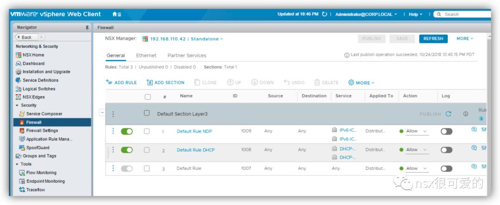
Task: Check the Default Rule DHCP checkbox
Action: (147, 150)
